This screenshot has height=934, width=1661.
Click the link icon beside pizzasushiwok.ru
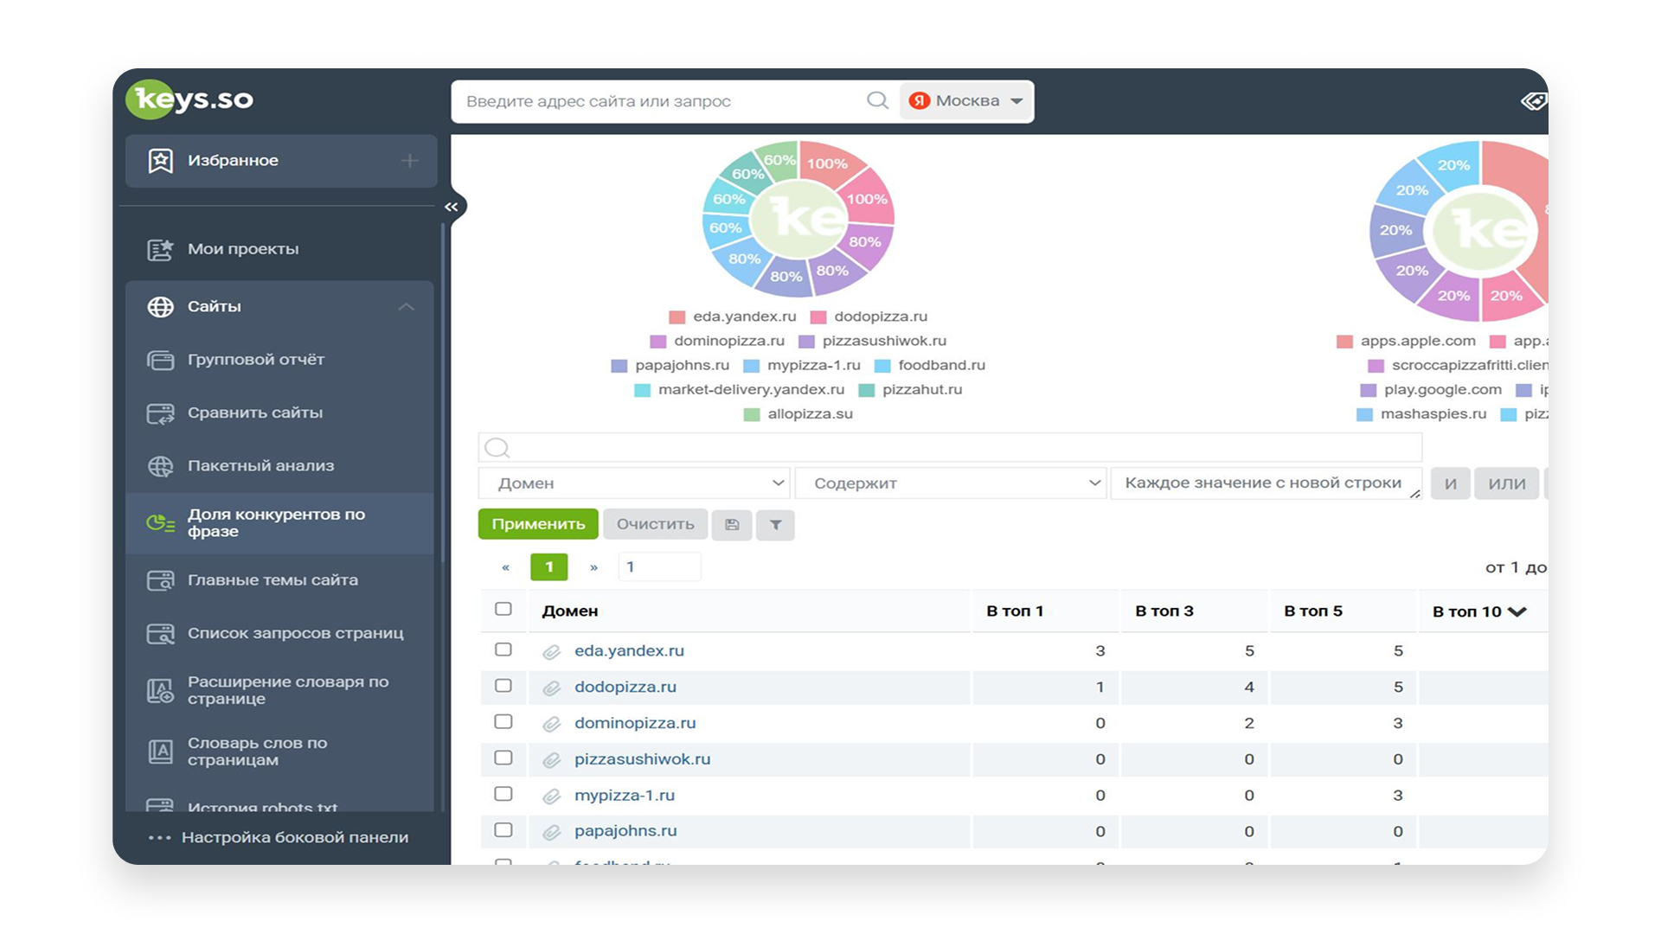click(551, 760)
